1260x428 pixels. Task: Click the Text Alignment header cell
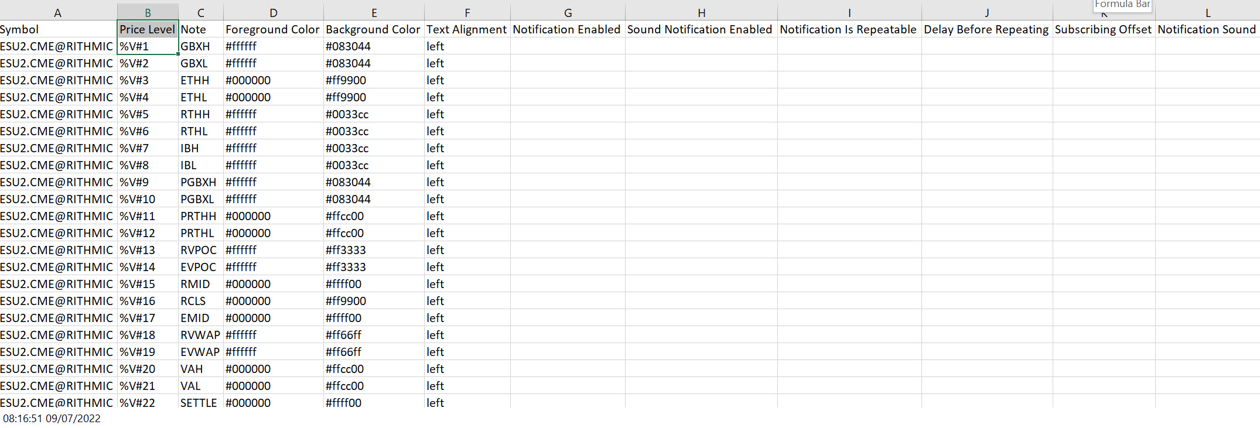(467, 29)
